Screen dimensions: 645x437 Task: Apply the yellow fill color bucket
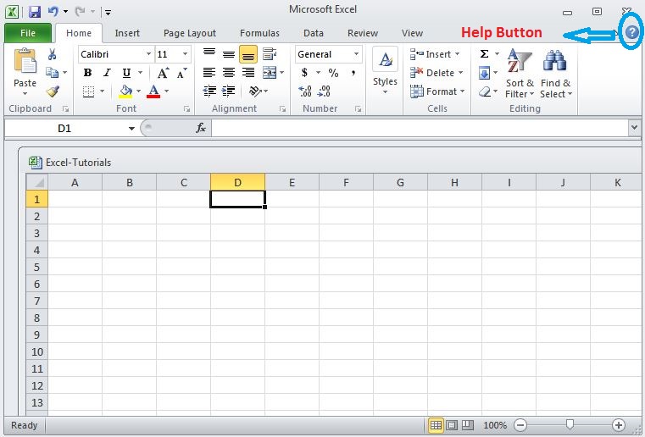click(x=125, y=91)
